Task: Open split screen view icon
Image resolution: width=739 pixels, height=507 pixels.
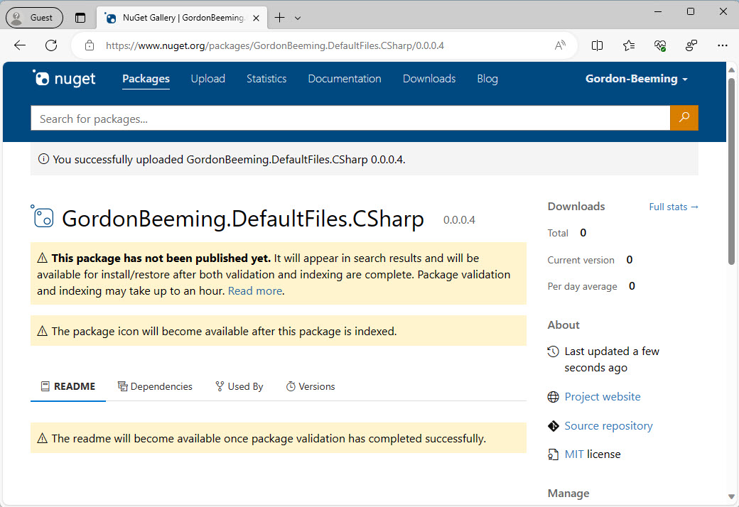Action: click(x=597, y=45)
